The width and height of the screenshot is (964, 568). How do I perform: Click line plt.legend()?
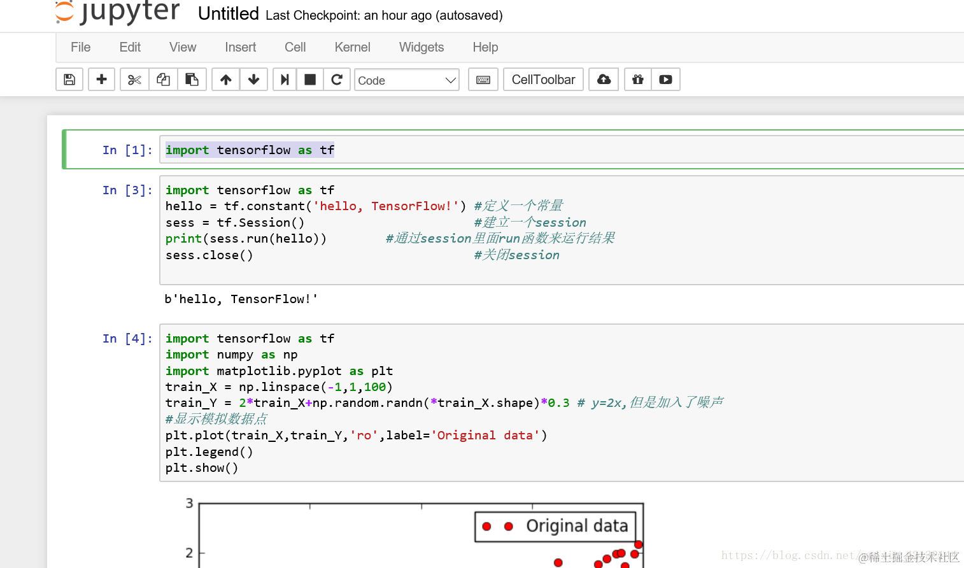click(209, 451)
